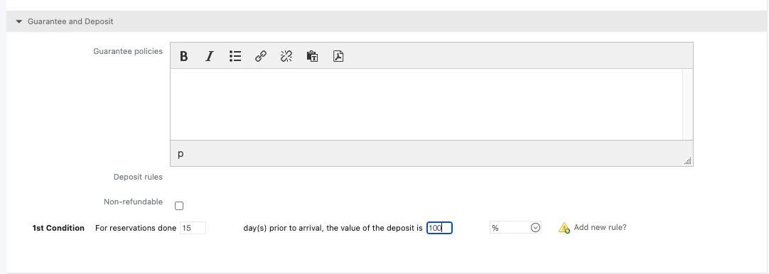Click the PDF icon in the toolbar
769x274 pixels.
click(338, 56)
